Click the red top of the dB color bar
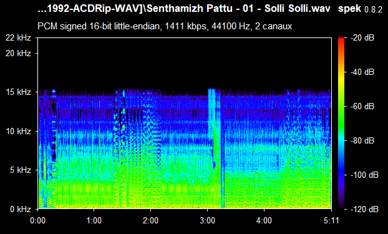This screenshot has height=234, width=388. pos(341,39)
